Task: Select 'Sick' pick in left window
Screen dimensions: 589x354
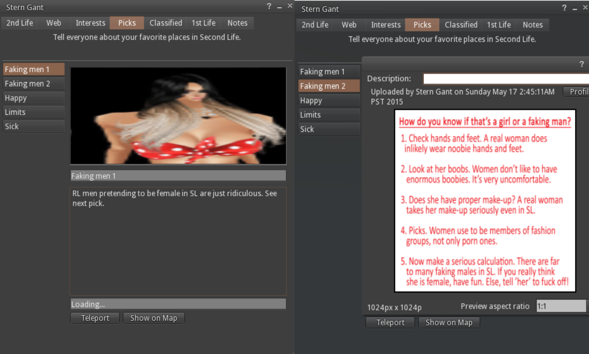Action: (34, 126)
